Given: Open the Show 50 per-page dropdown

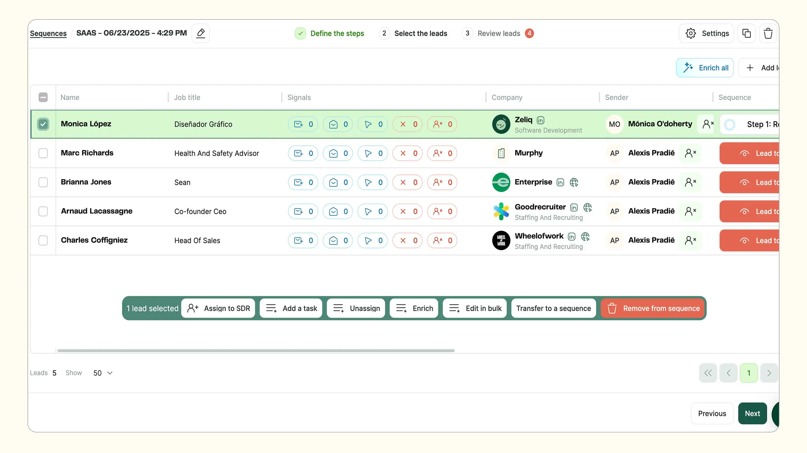Looking at the screenshot, I should (x=103, y=373).
